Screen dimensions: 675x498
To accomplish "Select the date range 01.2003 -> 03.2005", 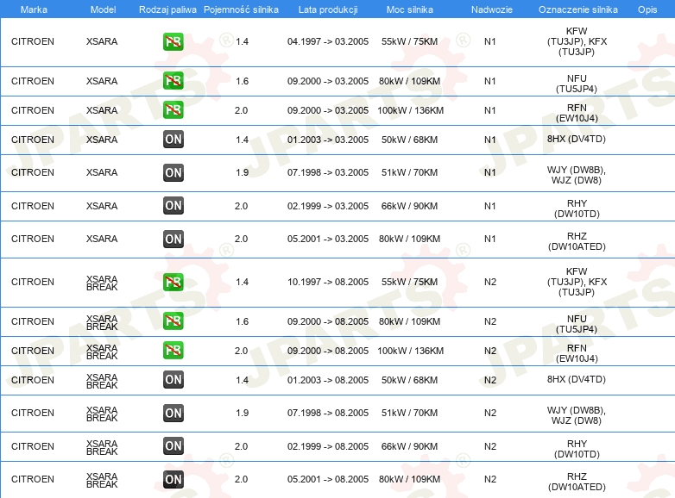I will point(328,140).
